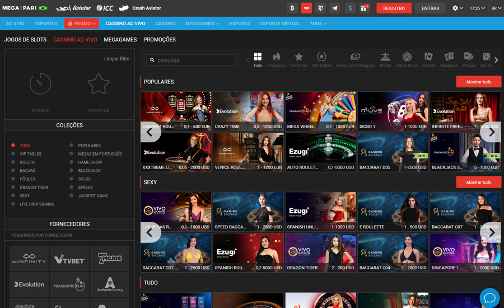
Task: Open the shield security icon
Action: (320, 8)
